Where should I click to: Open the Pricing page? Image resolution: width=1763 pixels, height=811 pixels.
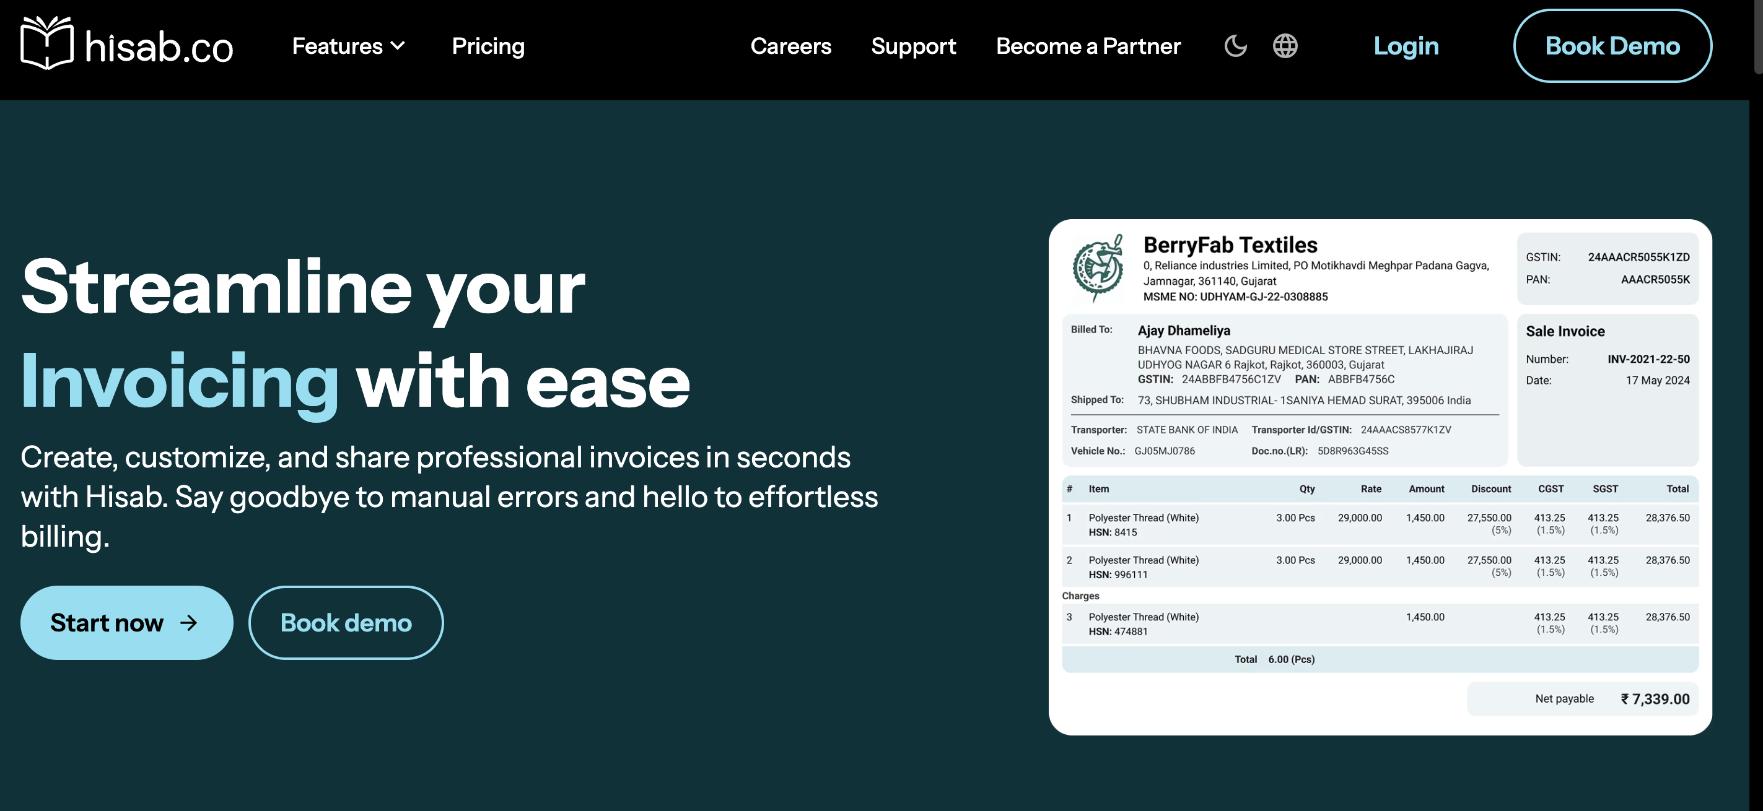[488, 46]
